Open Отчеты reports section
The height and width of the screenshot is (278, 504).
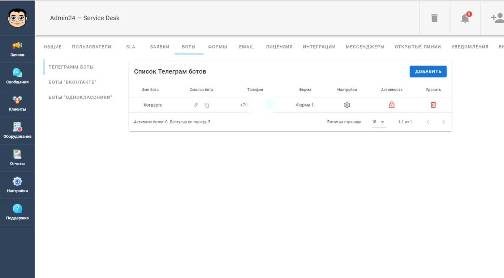coord(17,158)
